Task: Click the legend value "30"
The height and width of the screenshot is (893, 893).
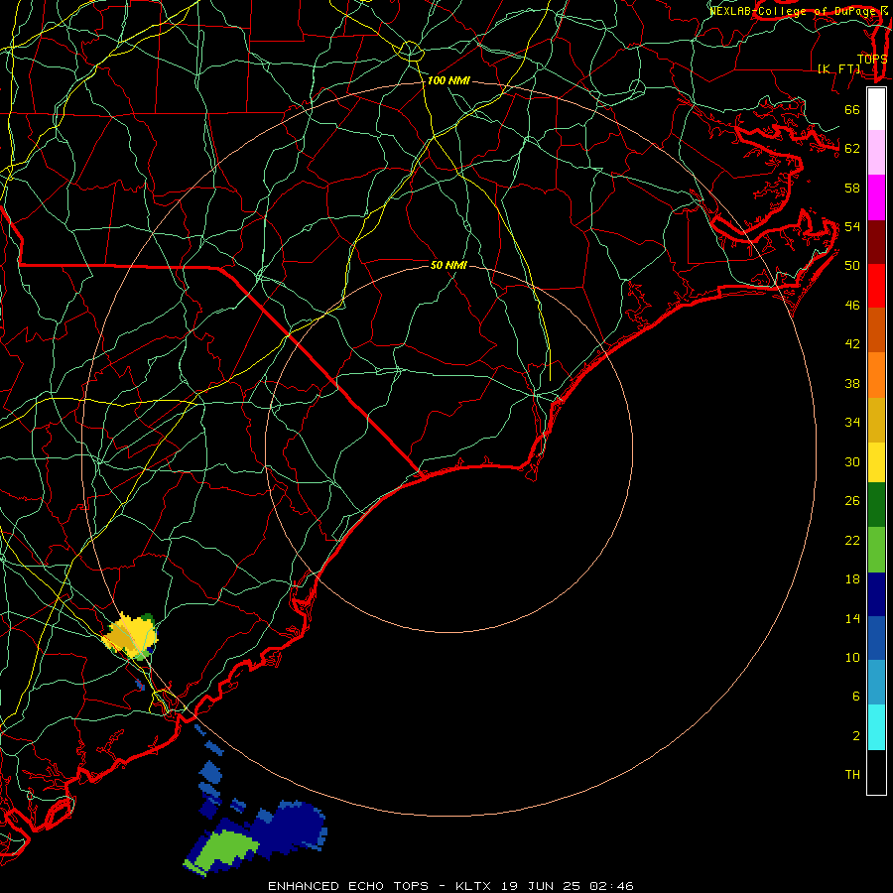Action: tap(852, 461)
